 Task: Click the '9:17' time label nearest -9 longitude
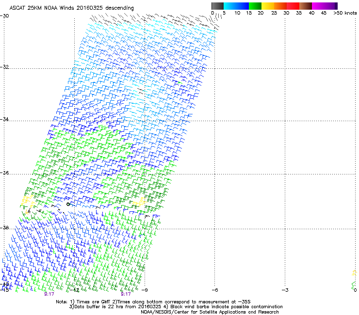click(x=126, y=294)
